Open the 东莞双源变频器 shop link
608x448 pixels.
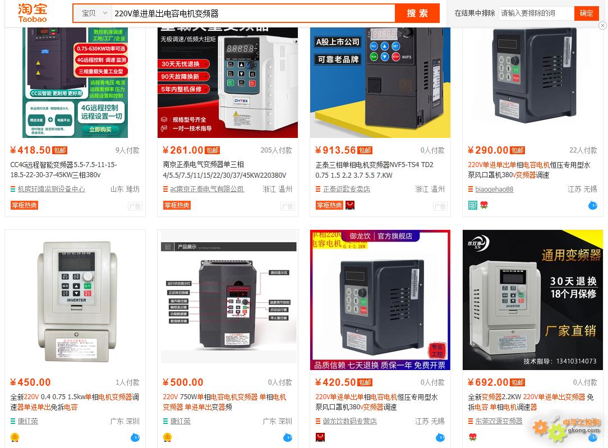coord(499,421)
